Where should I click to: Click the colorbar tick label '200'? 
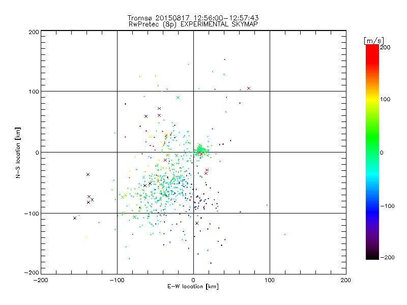(x=385, y=47)
